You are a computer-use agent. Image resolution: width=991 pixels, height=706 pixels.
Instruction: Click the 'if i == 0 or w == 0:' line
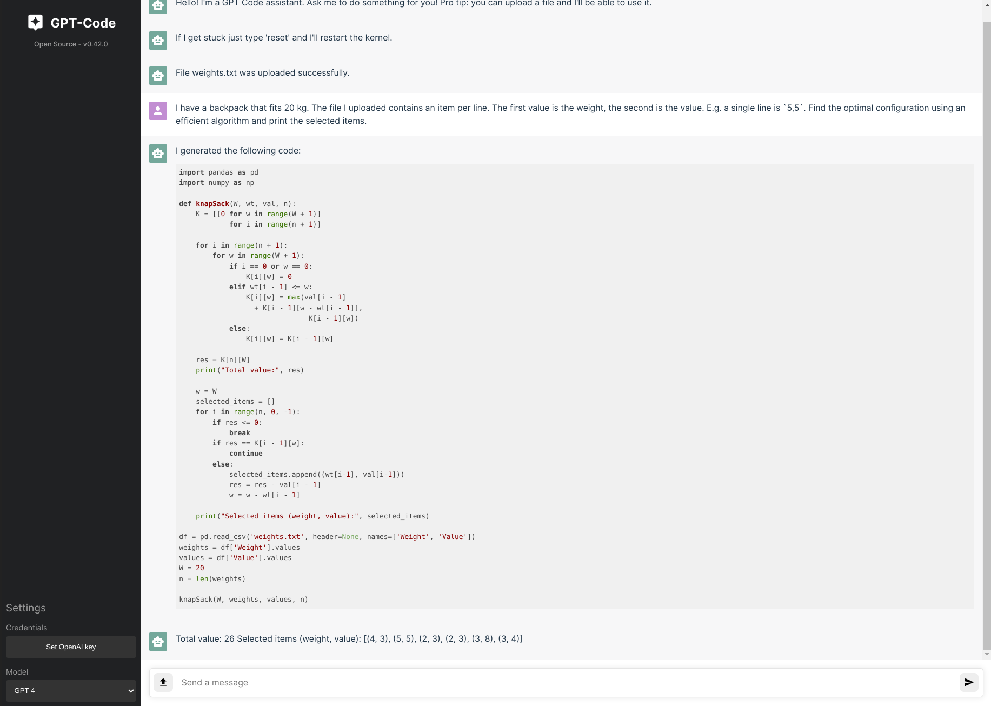click(x=270, y=267)
